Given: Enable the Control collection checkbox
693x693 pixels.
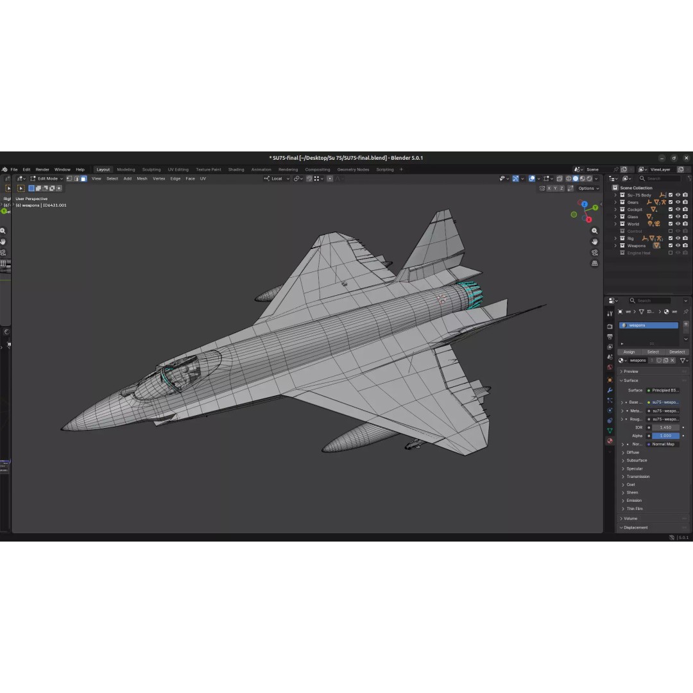Looking at the screenshot, I should click(x=671, y=231).
